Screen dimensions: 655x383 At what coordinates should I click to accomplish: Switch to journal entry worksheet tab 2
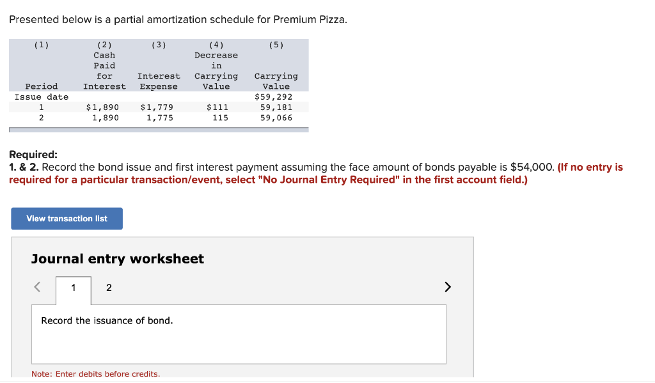pos(108,288)
